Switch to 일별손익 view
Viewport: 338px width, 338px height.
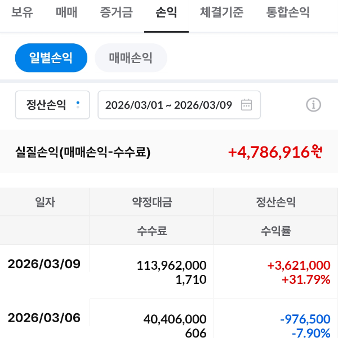pyautogui.click(x=51, y=58)
